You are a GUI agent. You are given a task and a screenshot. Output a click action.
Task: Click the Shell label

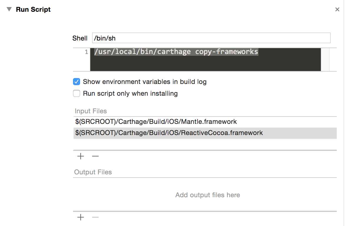pos(80,38)
